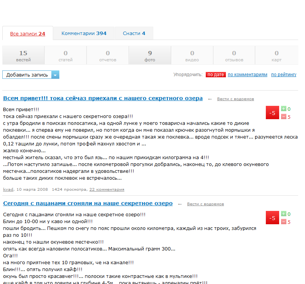The height and width of the screenshot is (284, 305).
Task: Open the 22 комментария link
Action: [106, 189]
